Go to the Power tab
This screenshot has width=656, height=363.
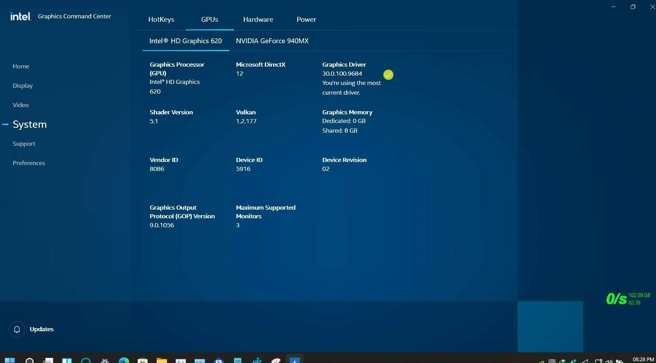(306, 19)
